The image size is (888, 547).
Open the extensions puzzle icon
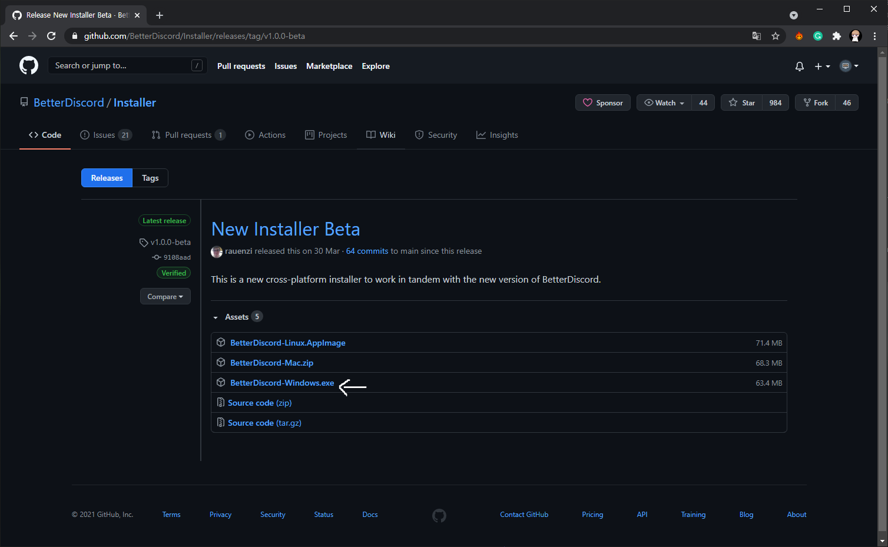click(x=837, y=36)
